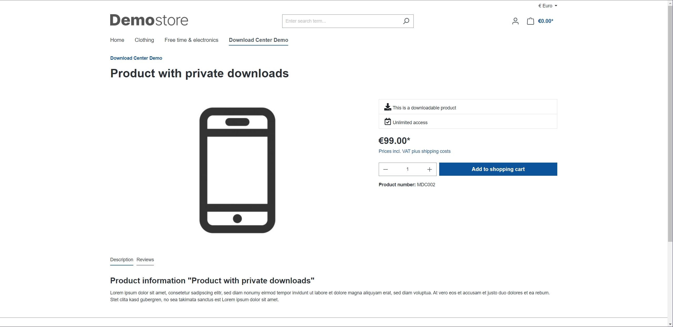
Task: Click the search magnifier icon
Action: click(x=406, y=21)
